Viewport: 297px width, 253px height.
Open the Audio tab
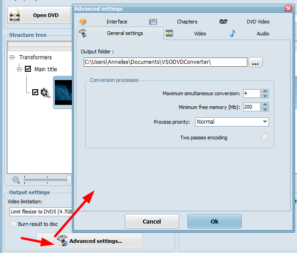[263, 34]
